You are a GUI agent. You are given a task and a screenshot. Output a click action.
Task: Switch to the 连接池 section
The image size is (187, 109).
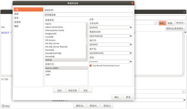17,22
